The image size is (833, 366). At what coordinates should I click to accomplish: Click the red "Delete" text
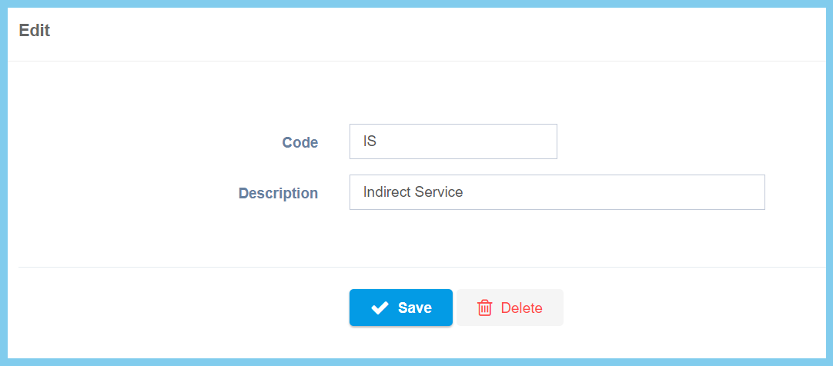point(521,308)
